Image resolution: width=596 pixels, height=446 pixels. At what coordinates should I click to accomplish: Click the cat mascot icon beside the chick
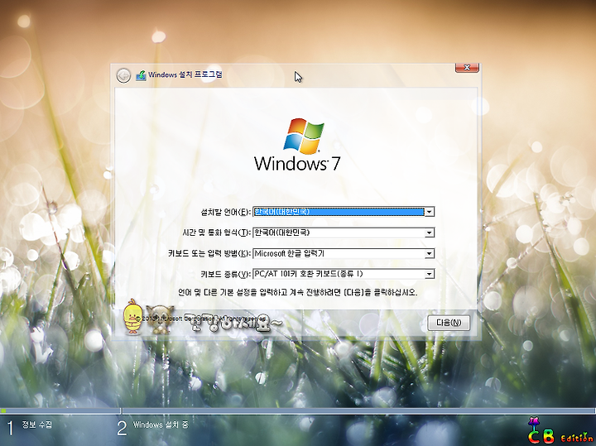[160, 319]
